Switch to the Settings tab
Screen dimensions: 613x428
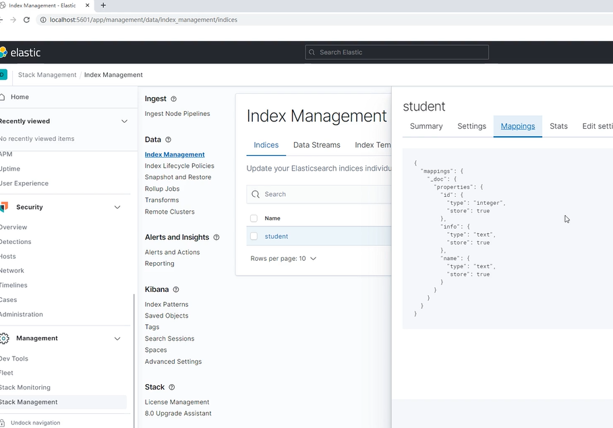pos(472,126)
